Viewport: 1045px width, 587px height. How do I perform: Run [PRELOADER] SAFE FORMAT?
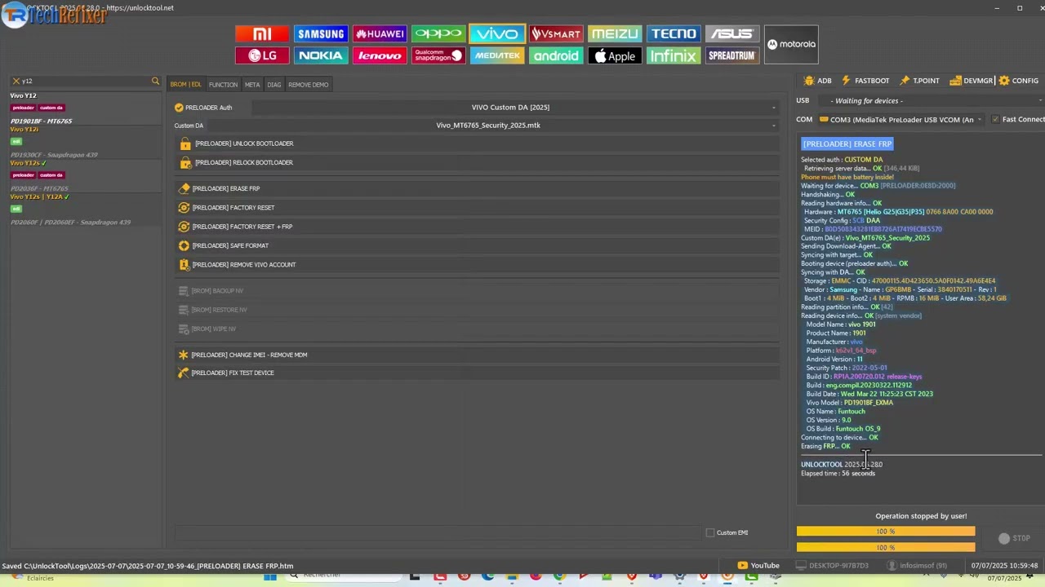tap(477, 245)
